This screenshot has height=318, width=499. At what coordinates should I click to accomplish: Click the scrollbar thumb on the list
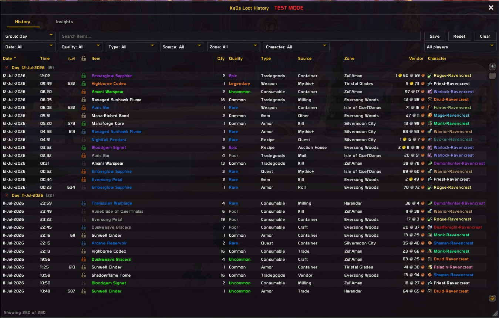pos(492,76)
